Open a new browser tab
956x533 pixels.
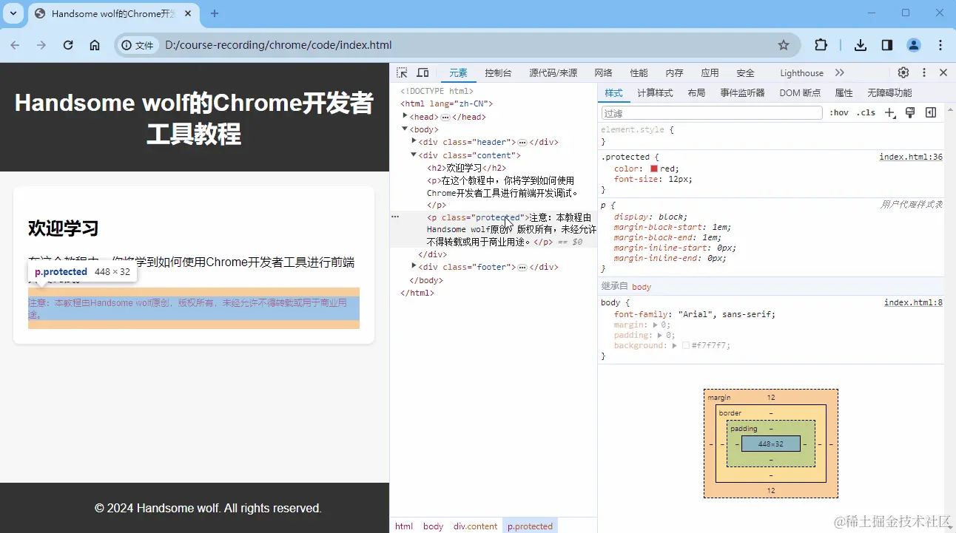tap(215, 13)
